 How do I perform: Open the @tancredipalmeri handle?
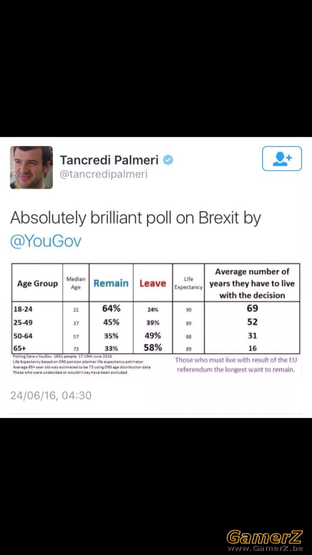pos(104,175)
